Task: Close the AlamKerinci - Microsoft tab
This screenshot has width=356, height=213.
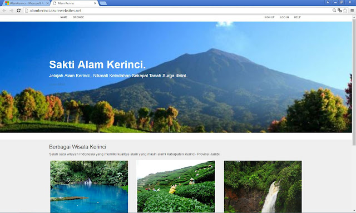Action: pyautogui.click(x=47, y=3)
